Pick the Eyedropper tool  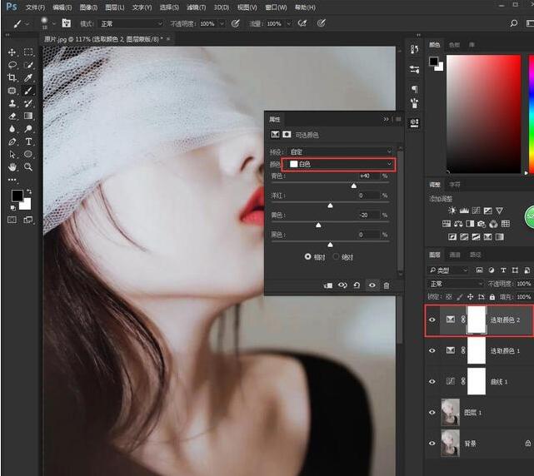pyautogui.click(x=28, y=77)
